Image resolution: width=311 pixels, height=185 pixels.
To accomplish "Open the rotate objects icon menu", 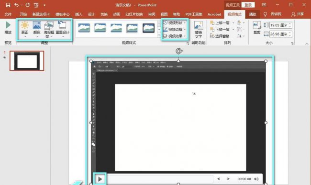I will pos(241,36).
